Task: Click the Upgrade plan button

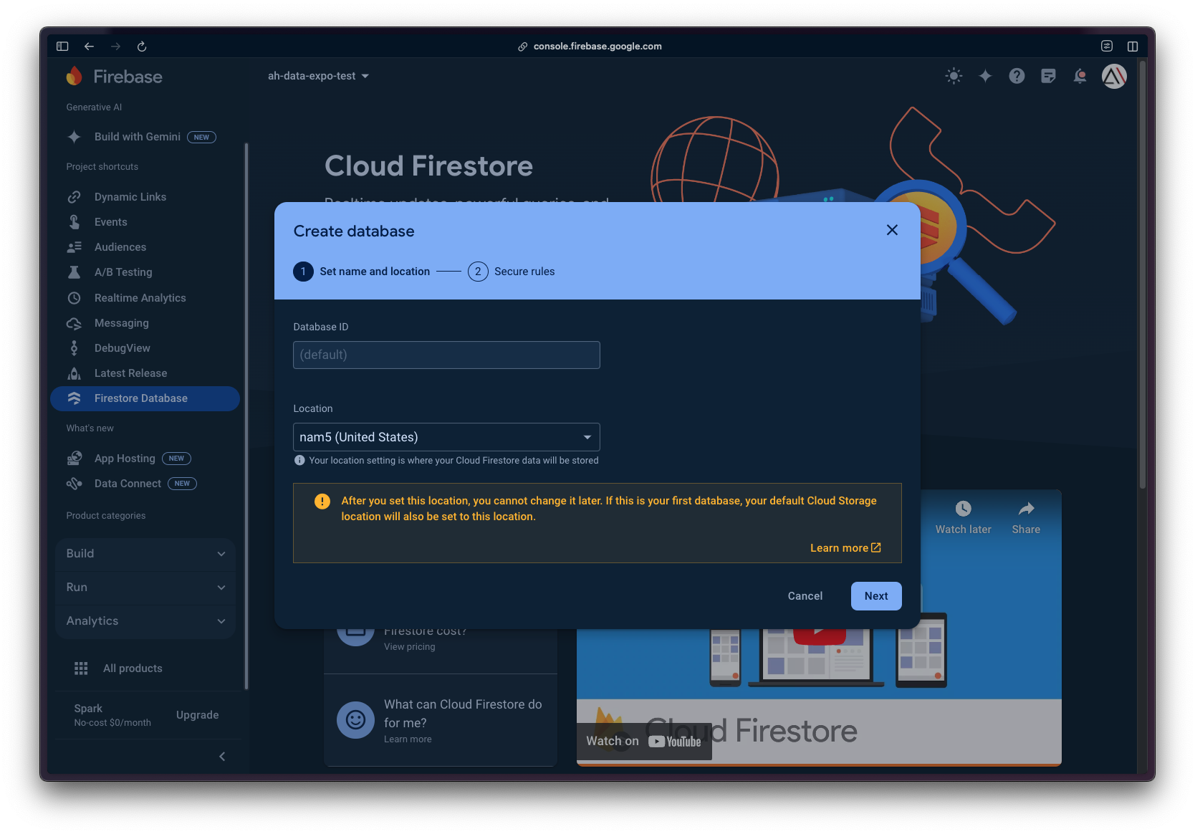Action: 198,715
